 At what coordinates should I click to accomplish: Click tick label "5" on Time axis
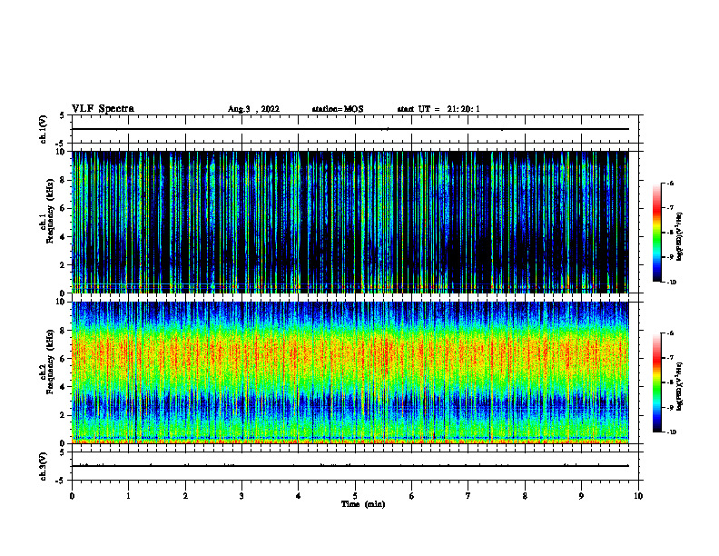pyautogui.click(x=355, y=496)
